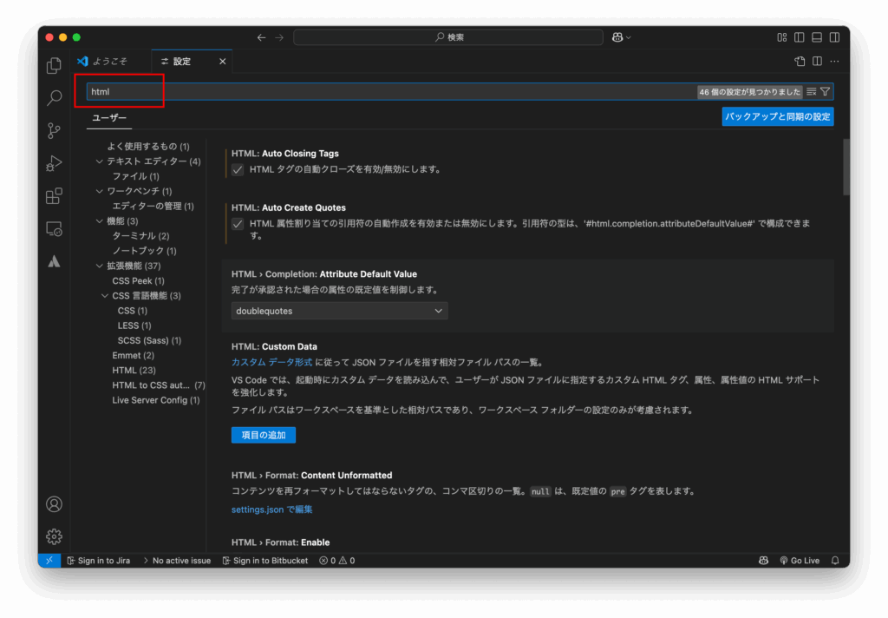
Task: Click the バックアップと同期の設定 button
Action: click(x=777, y=116)
